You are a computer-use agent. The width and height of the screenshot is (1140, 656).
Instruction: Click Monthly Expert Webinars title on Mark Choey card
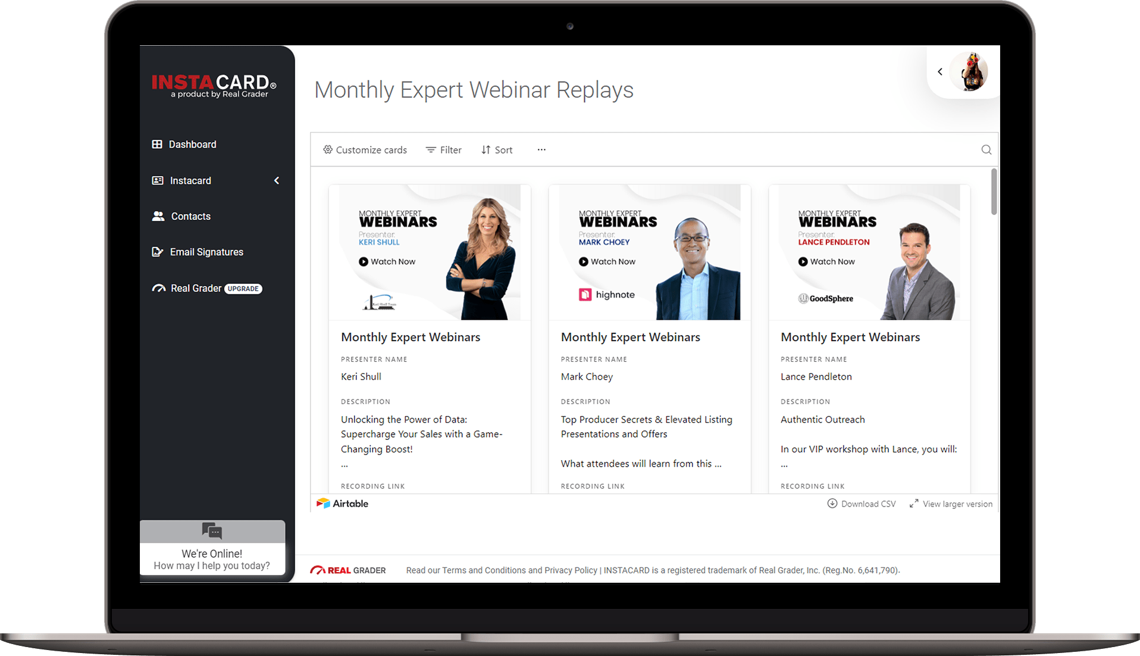(631, 337)
